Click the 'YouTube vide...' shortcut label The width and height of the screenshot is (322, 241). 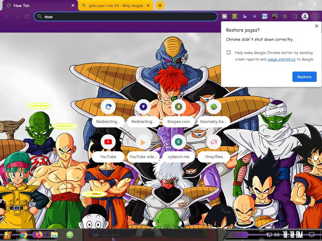point(143,157)
